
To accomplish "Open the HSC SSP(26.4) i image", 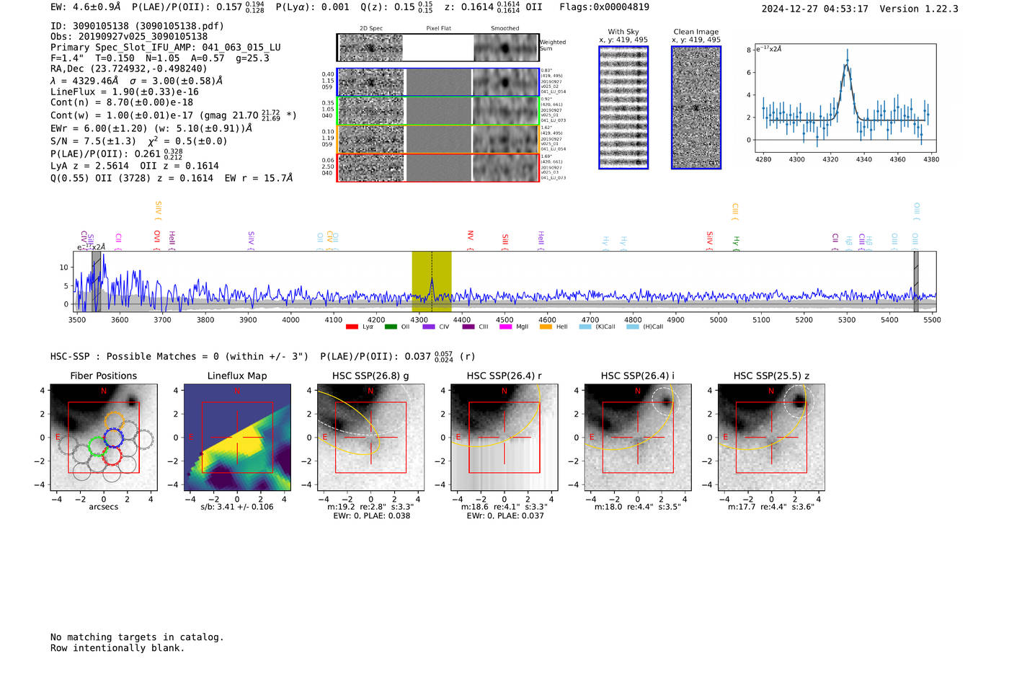I will pos(638,438).
